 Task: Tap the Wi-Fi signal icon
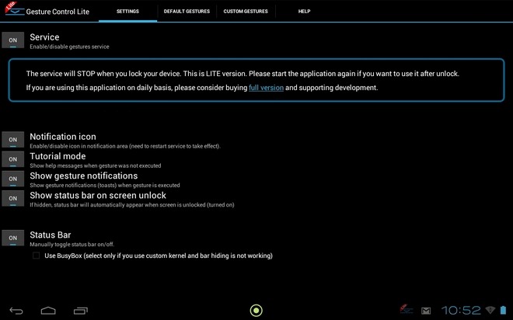[490, 310]
